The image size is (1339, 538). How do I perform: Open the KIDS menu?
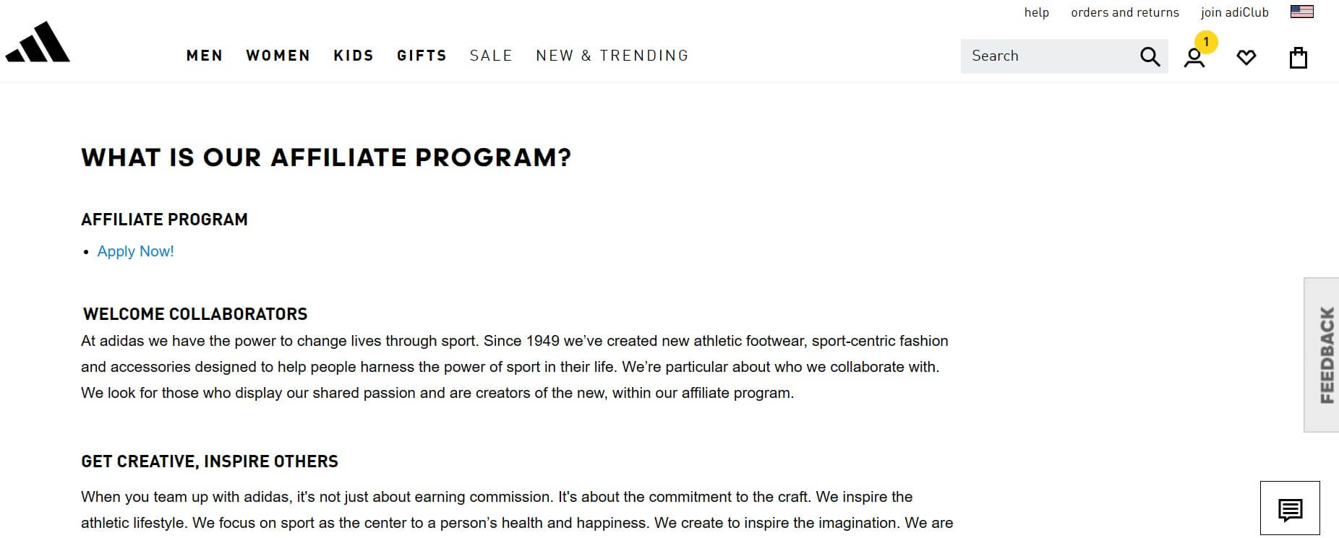354,55
